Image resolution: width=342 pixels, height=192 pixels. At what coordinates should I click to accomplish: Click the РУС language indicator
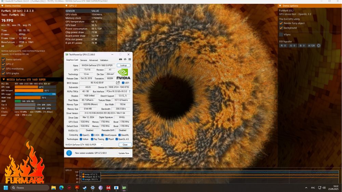(313, 188)
